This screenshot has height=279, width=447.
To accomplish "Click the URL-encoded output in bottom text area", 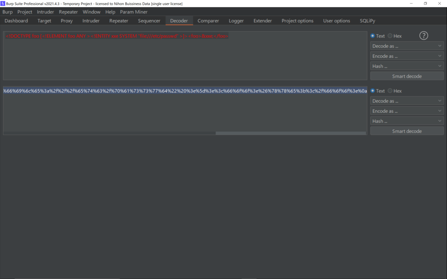I will click(x=185, y=91).
